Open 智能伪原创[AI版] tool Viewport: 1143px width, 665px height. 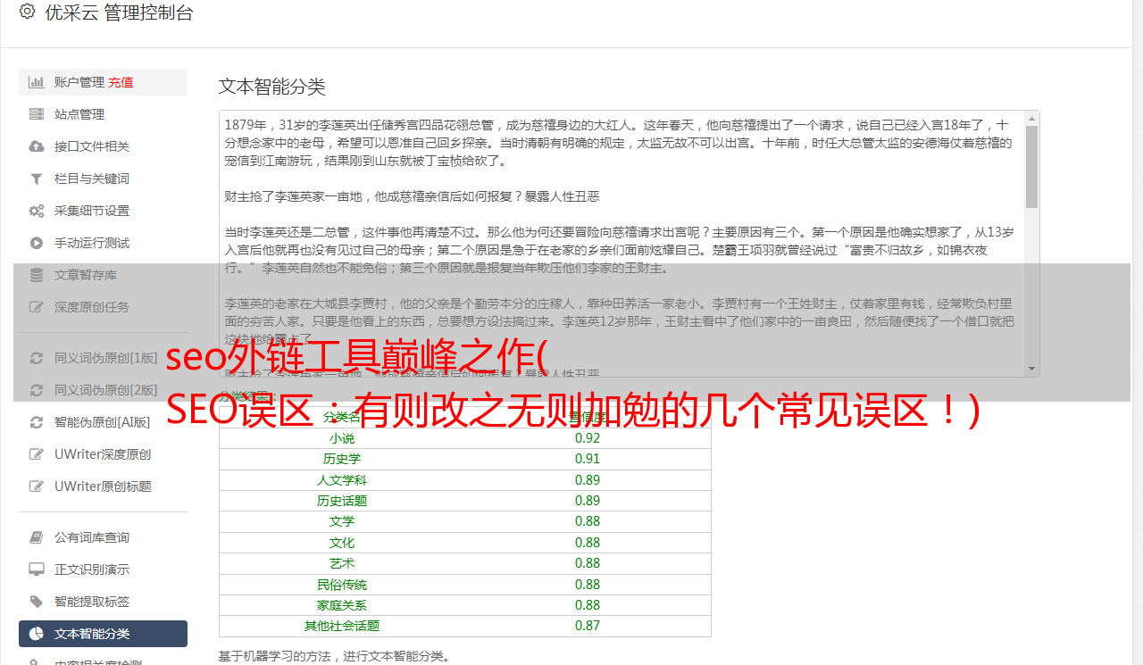coord(103,422)
